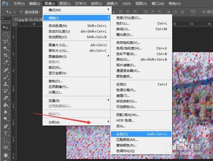Select the Hand tool

coord(6,155)
